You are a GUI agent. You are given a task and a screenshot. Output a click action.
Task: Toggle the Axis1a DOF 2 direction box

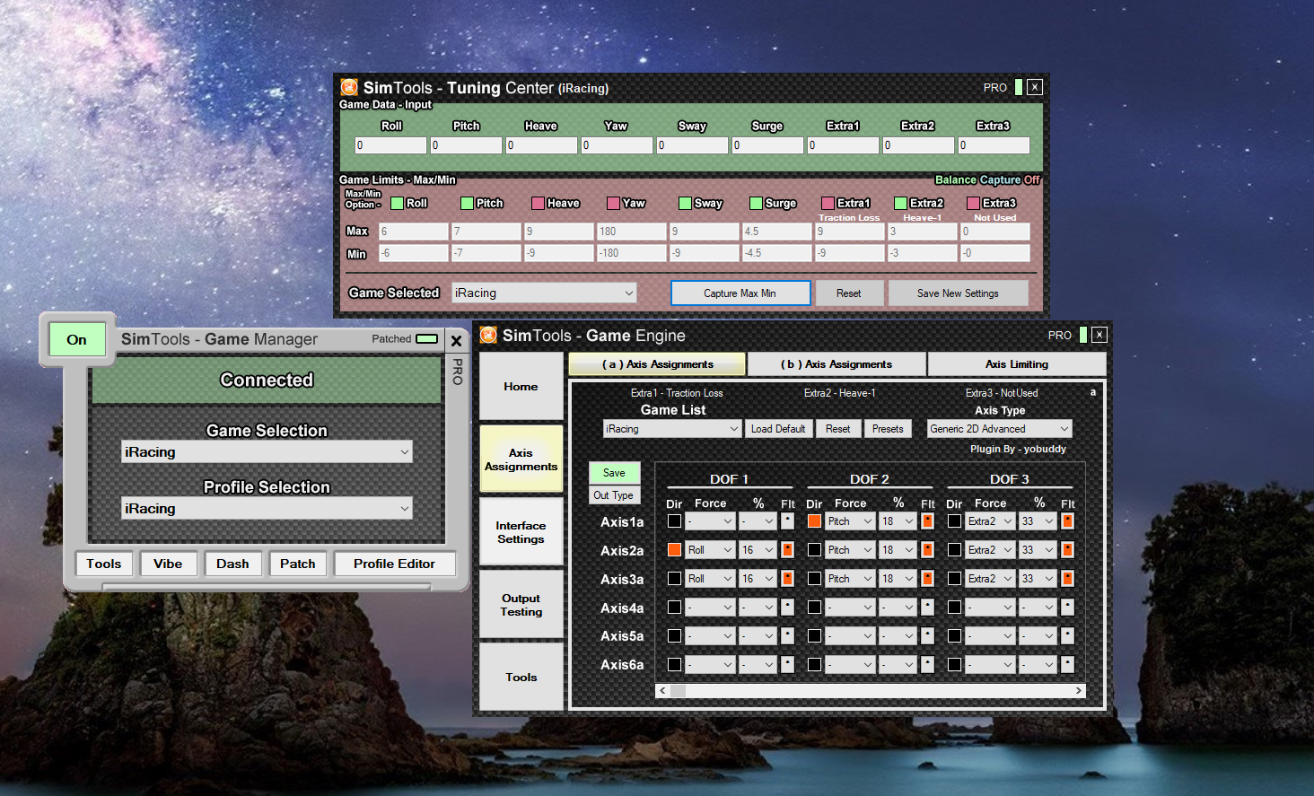pyautogui.click(x=814, y=520)
